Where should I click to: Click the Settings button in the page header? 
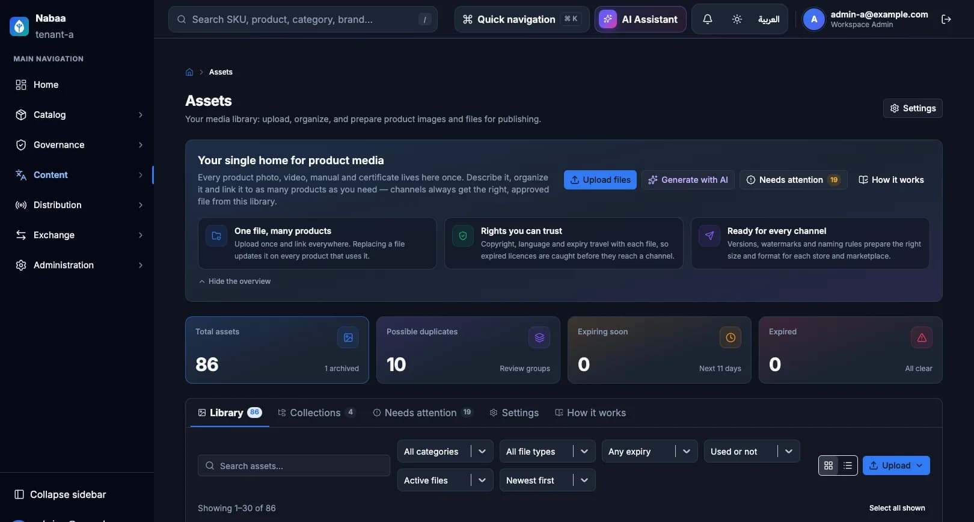pyautogui.click(x=913, y=108)
